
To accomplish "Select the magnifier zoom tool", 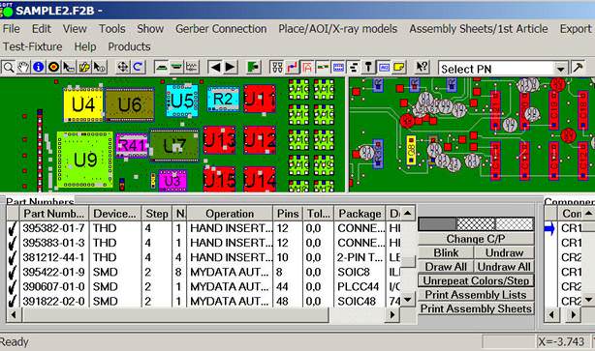I will coord(8,68).
